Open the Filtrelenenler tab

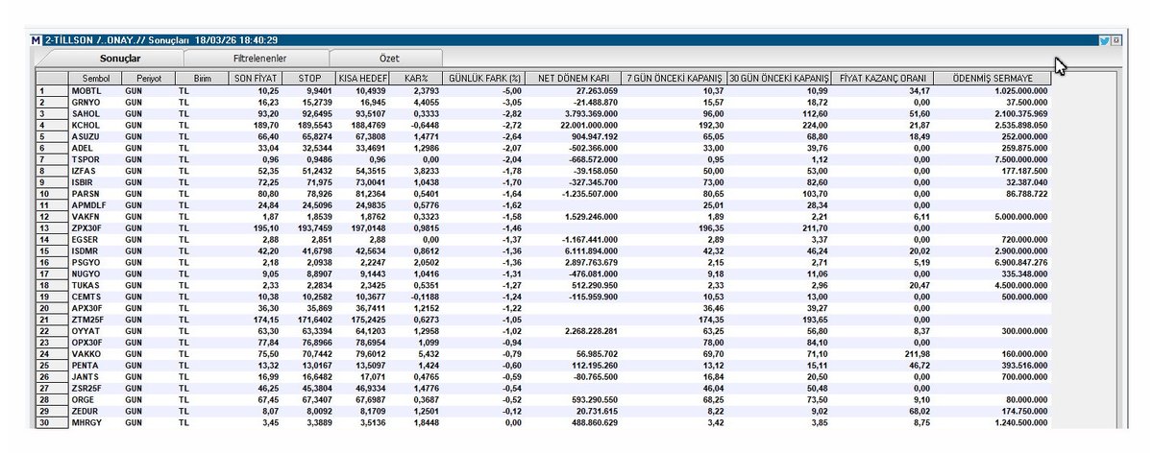tap(260, 59)
